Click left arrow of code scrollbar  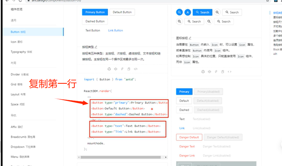click(79, 157)
